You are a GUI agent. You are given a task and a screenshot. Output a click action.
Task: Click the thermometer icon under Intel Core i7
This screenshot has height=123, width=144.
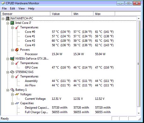click(x=17, y=27)
